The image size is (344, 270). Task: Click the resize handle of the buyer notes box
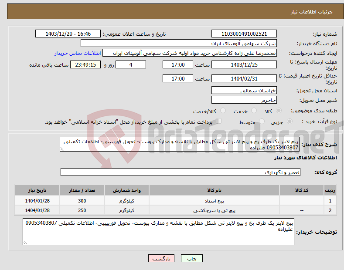pyautogui.click(x=25, y=243)
